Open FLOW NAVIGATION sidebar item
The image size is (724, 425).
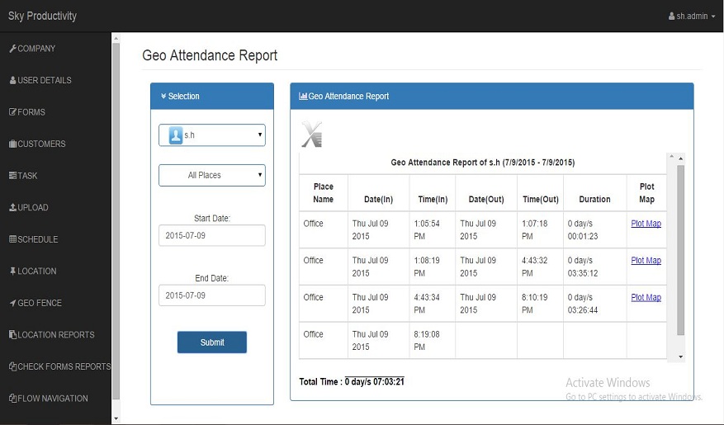pyautogui.click(x=49, y=399)
